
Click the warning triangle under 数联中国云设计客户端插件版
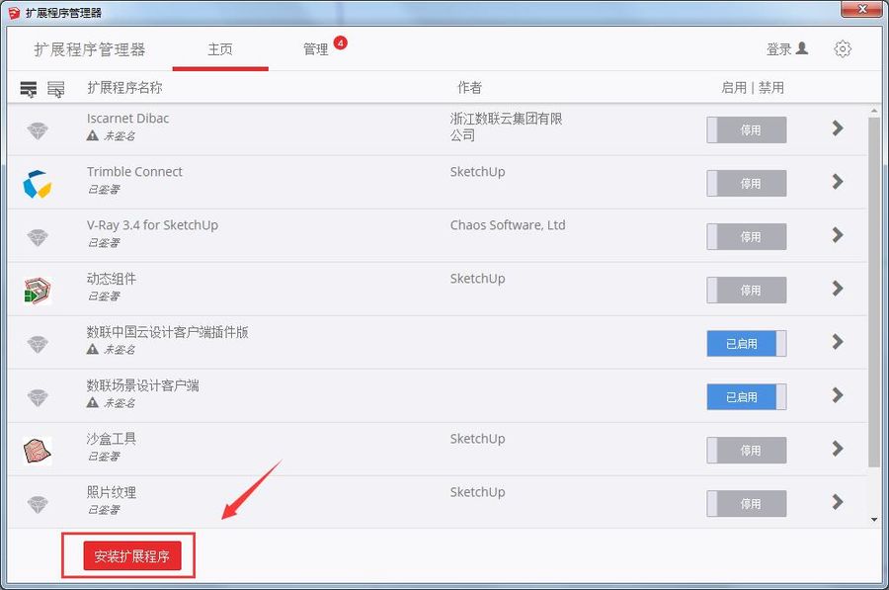point(93,349)
